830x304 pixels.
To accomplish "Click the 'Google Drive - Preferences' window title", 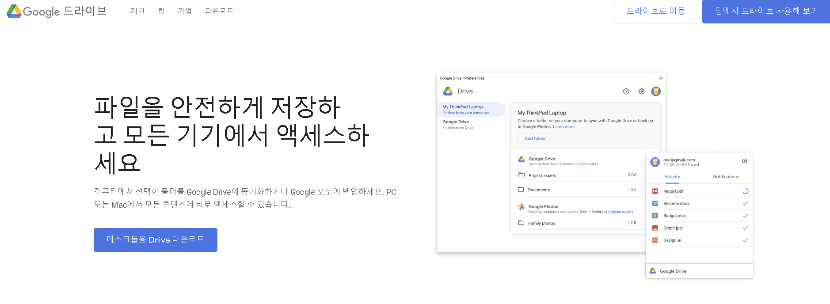I will (462, 78).
